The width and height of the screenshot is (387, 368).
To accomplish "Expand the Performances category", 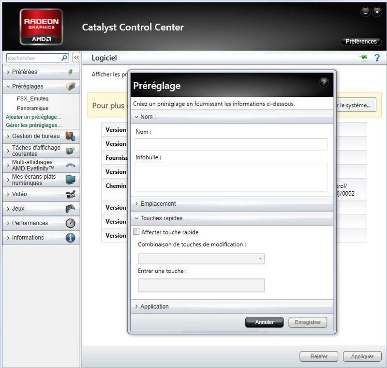I will (x=41, y=223).
